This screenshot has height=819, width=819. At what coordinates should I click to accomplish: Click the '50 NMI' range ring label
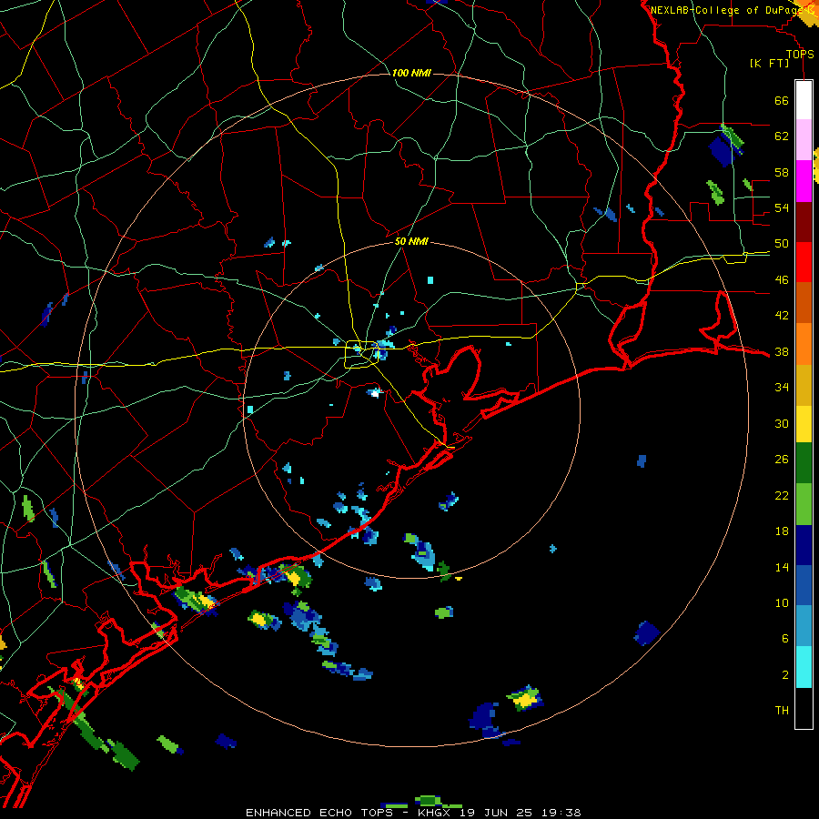[411, 241]
